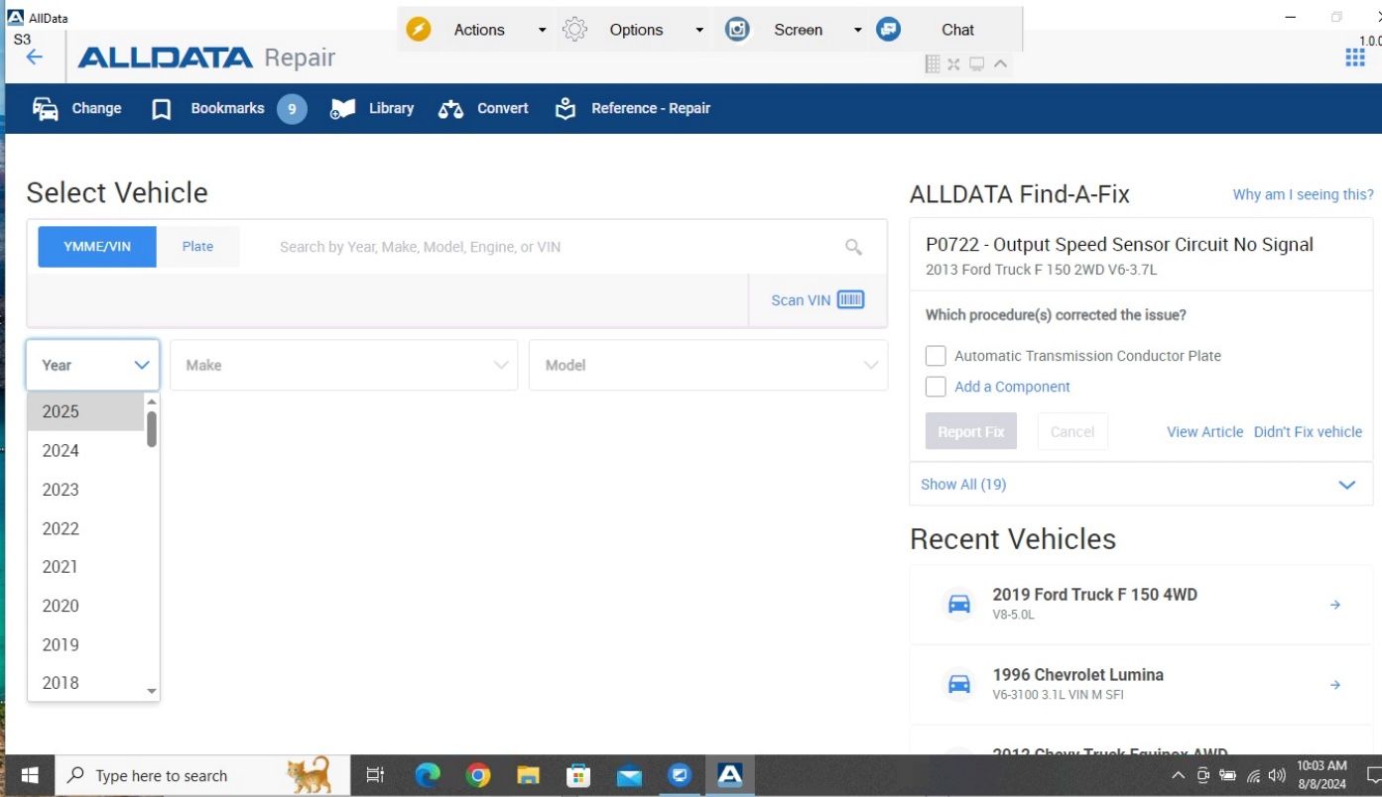Expand Show All (19) chevron
Screen dimensions: 1382x797
[1346, 485]
